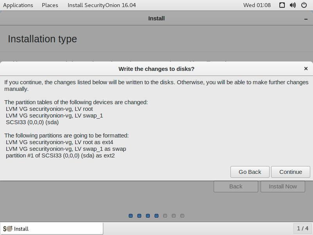Open the Places menu
313x235 pixels.
coord(50,5)
